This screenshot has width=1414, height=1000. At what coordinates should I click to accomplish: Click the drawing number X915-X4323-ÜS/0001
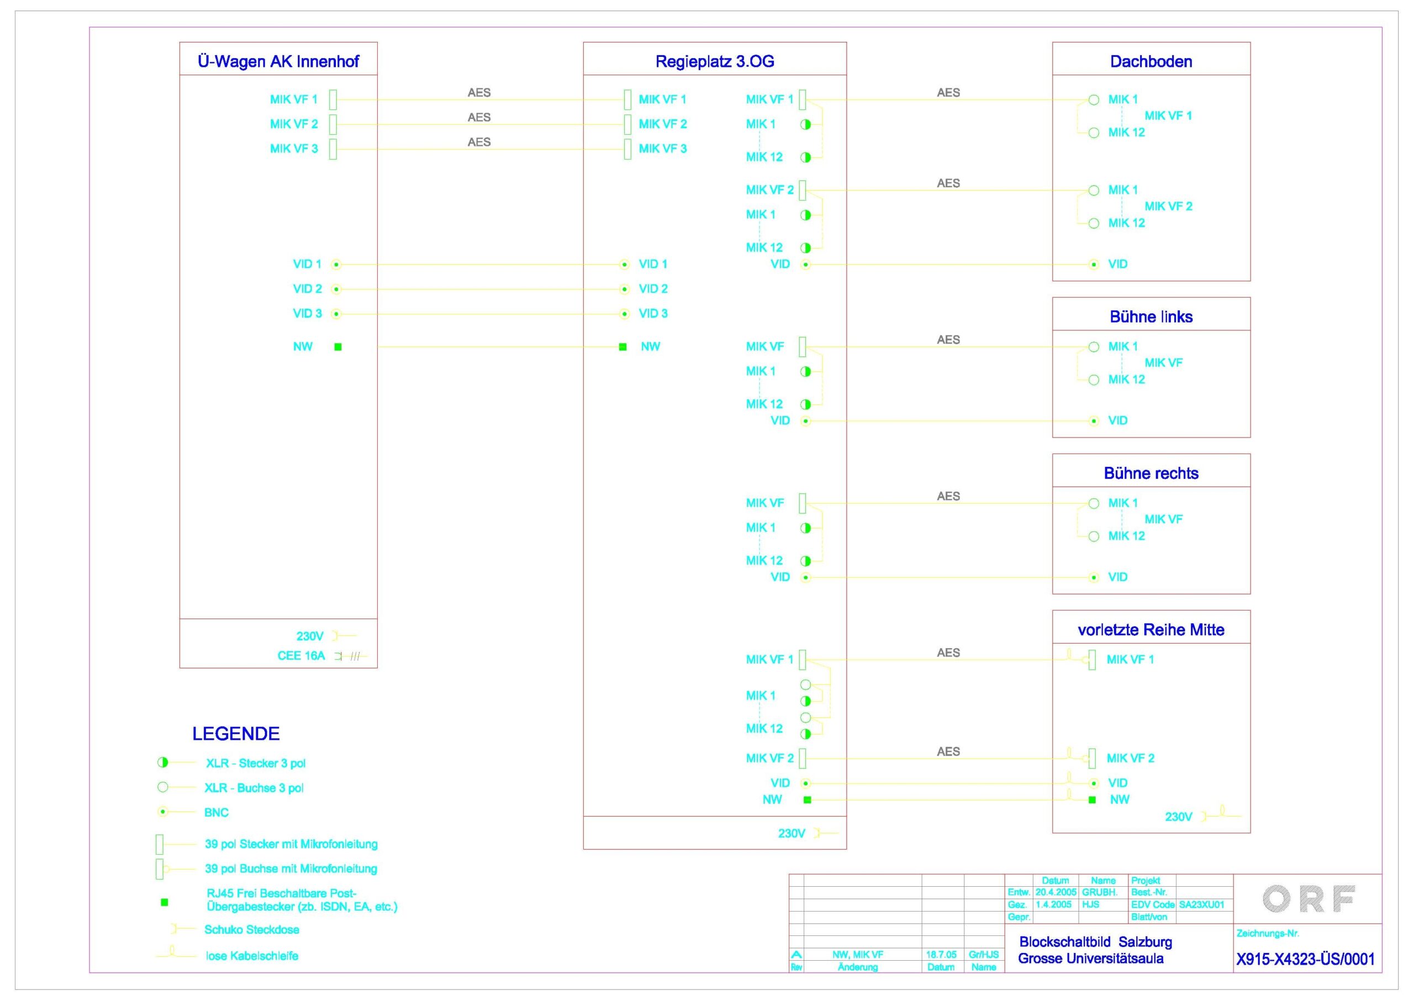(x=1305, y=959)
